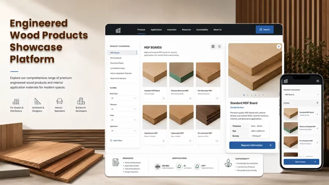Open the High-Density MDF card image
329x185 pixels.
click(155, 117)
